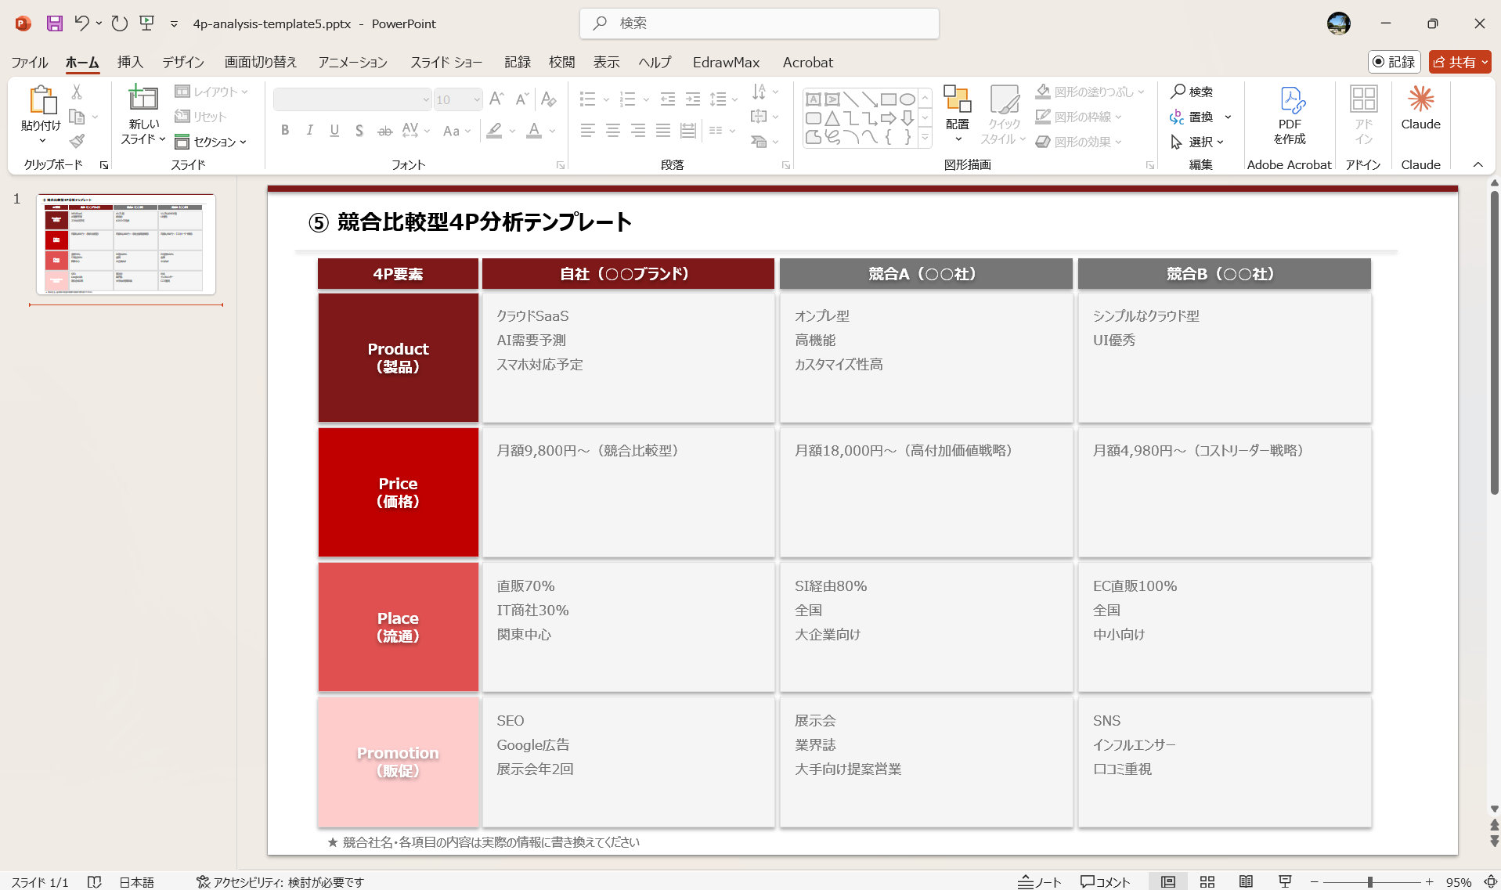Open the Animations (アニメーション) tab
Screen dimensions: 1501x890
point(352,62)
